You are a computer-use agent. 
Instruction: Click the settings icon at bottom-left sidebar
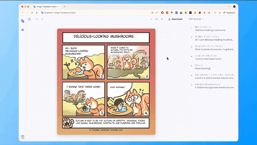click(x=23, y=137)
